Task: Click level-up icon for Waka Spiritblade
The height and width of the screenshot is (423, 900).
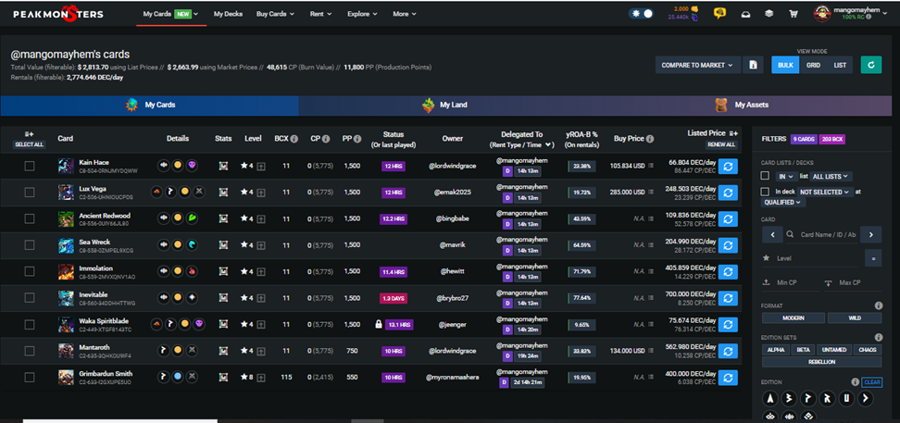Action: tap(261, 325)
